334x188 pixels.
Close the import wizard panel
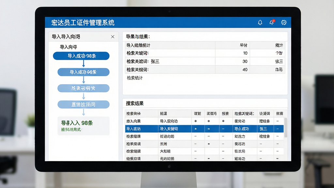pos(113,37)
